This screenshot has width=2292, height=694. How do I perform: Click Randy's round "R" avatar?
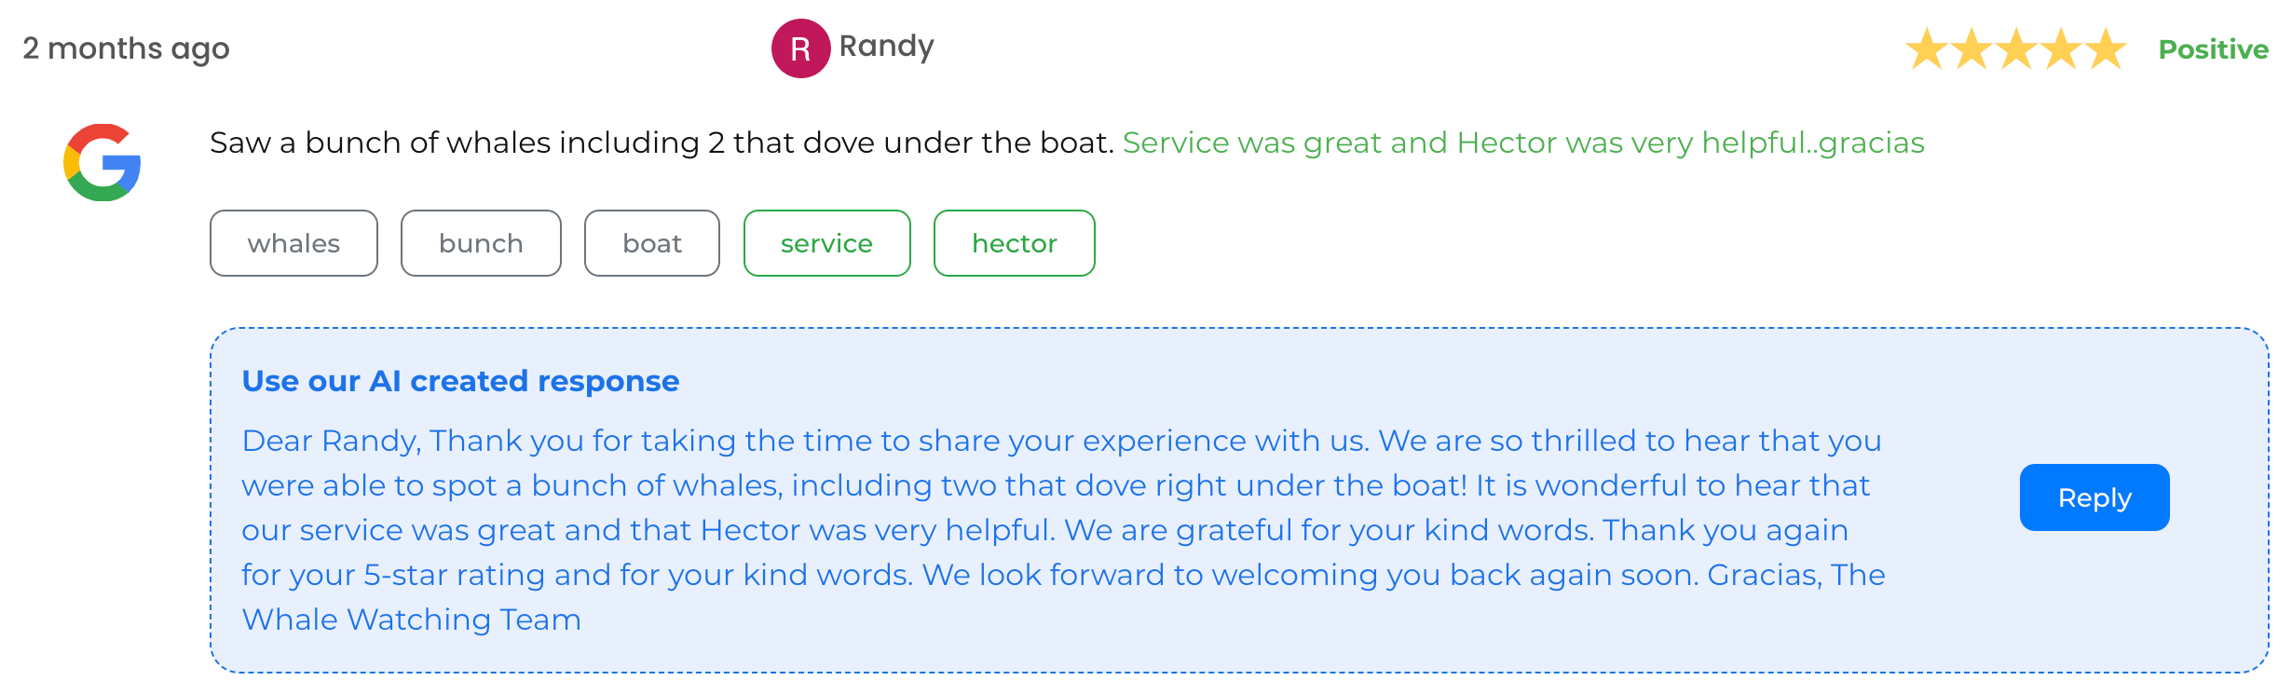800,48
